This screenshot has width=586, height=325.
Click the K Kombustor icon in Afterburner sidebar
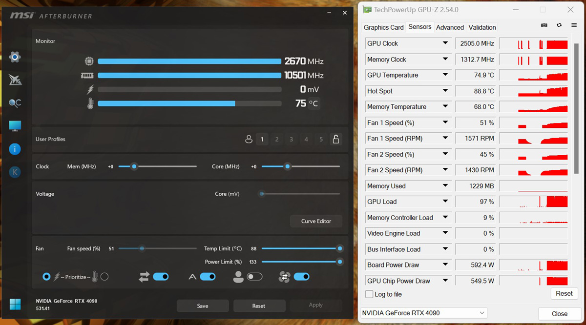pos(15,172)
